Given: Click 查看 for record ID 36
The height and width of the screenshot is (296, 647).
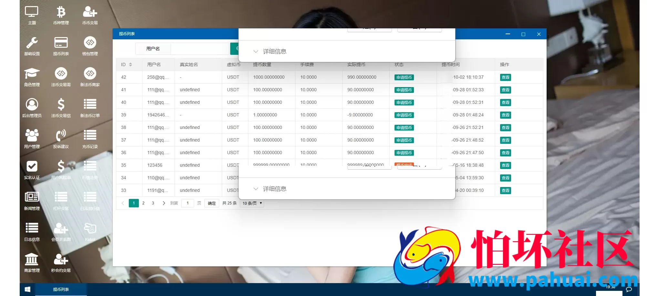Looking at the screenshot, I should coord(506,153).
